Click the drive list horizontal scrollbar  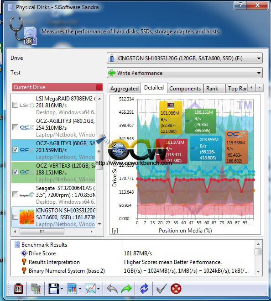53,232
